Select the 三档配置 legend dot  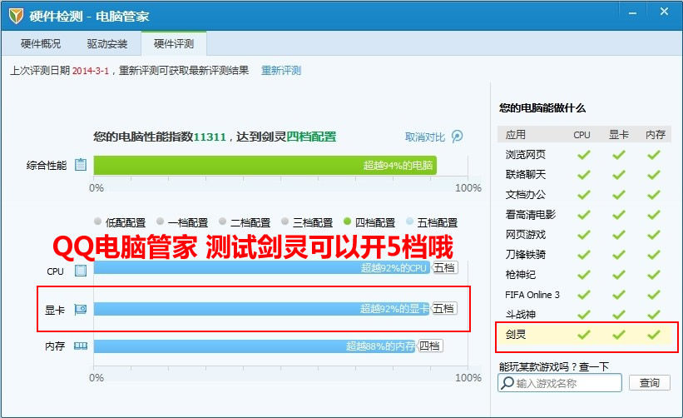coord(285,221)
